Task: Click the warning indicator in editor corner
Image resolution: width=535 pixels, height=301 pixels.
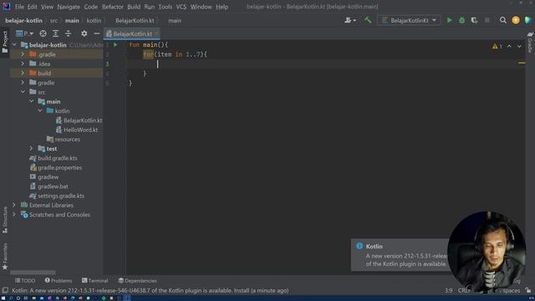Action: 497,47
